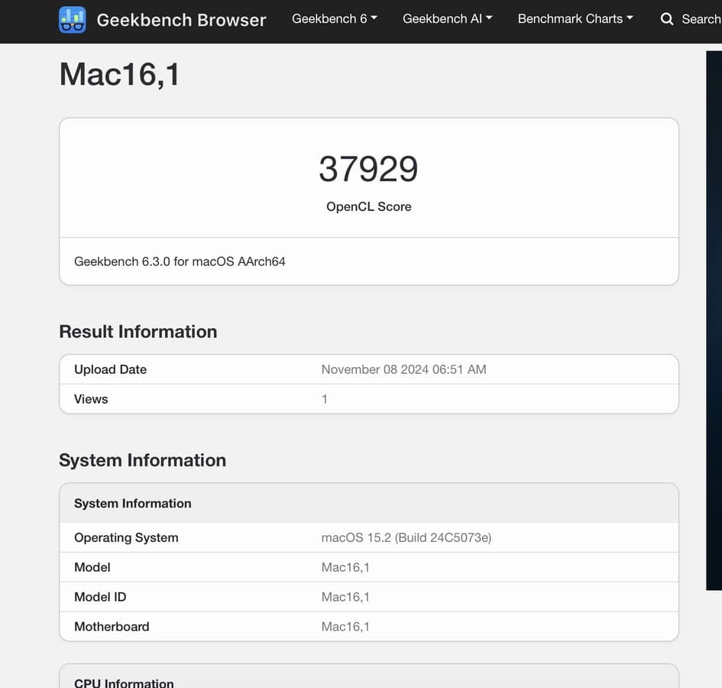
Task: Click the Search magnifying glass icon
Action: [x=667, y=19]
